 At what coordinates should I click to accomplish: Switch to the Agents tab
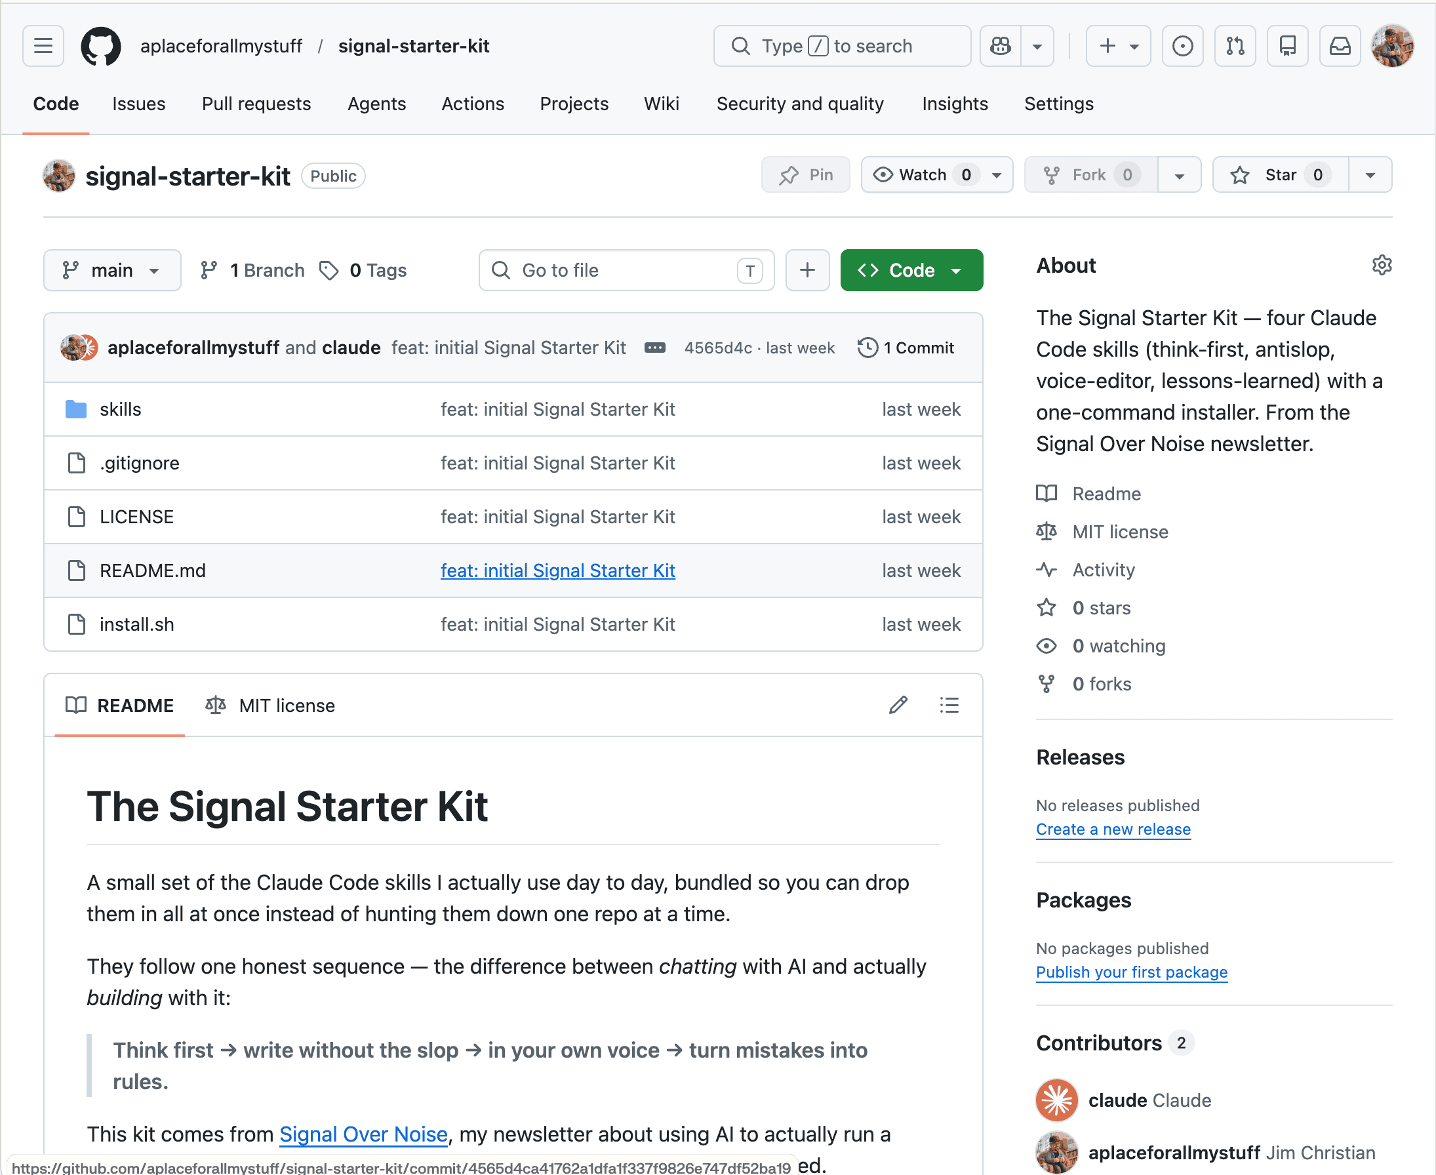(376, 104)
